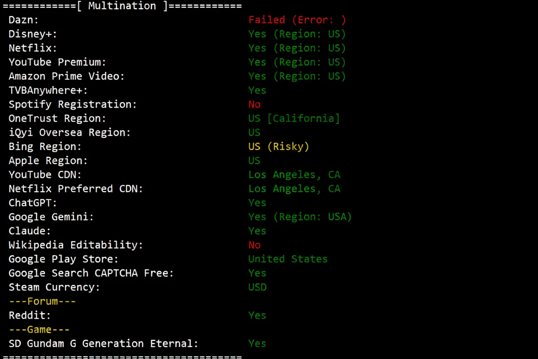The width and height of the screenshot is (538, 359).
Task: Select the "Disney+:" label
Action: click(33, 34)
